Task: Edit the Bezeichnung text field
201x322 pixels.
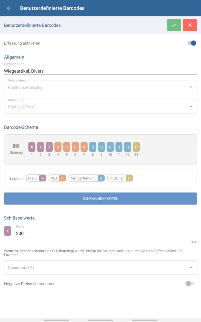Action: tap(100, 71)
